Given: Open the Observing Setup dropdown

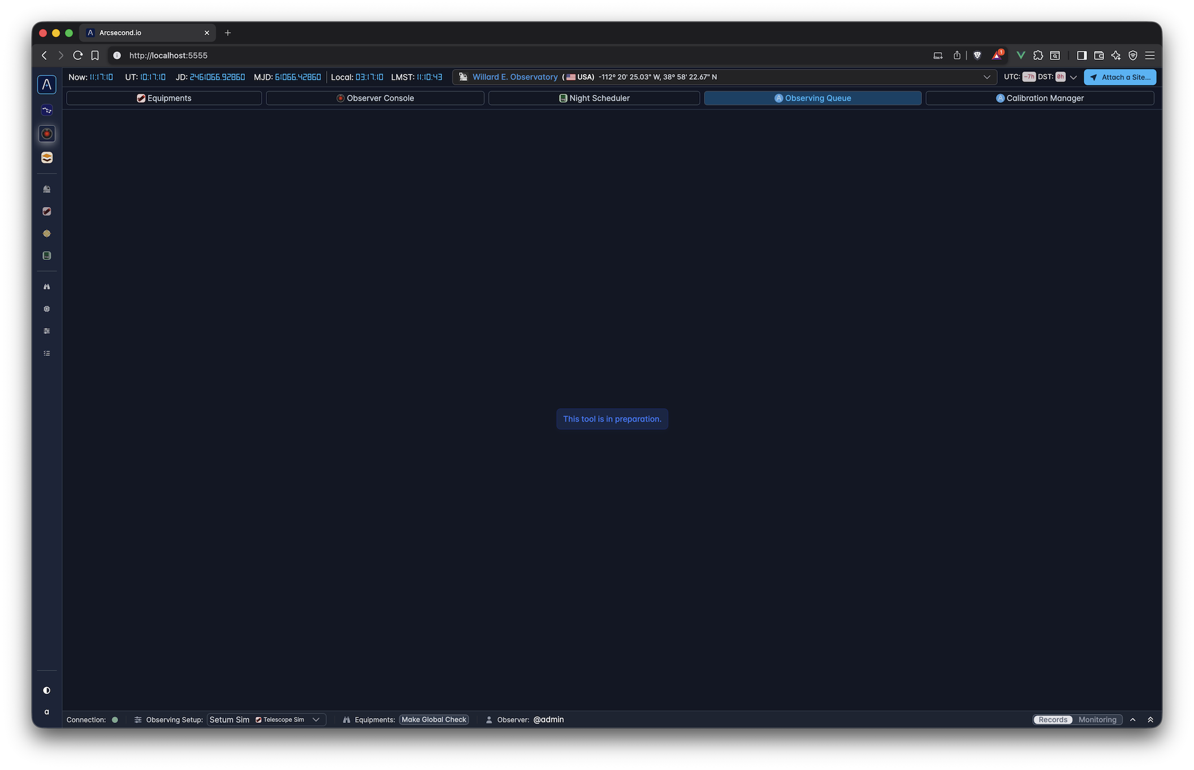Looking at the screenshot, I should (x=266, y=720).
